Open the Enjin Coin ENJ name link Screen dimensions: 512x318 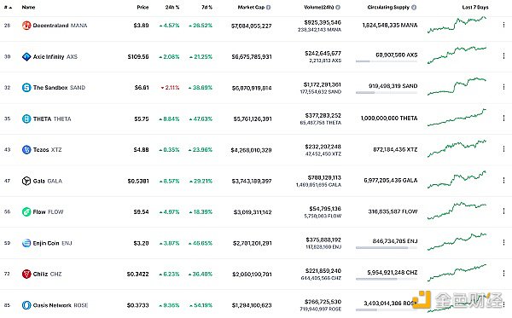click(52, 243)
